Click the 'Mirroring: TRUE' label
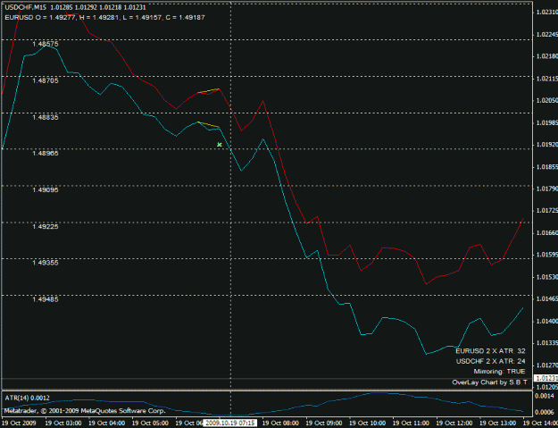 tap(499, 372)
